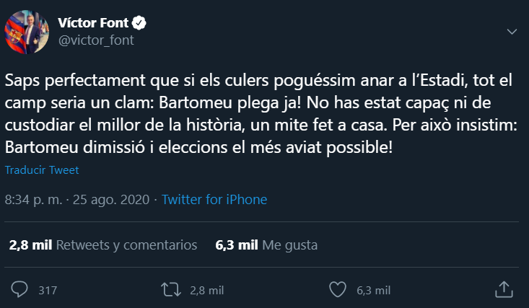Screen dimensions: 529x308
Task: Expand the tweet options chevron menu
Action: pyautogui.click(x=512, y=32)
